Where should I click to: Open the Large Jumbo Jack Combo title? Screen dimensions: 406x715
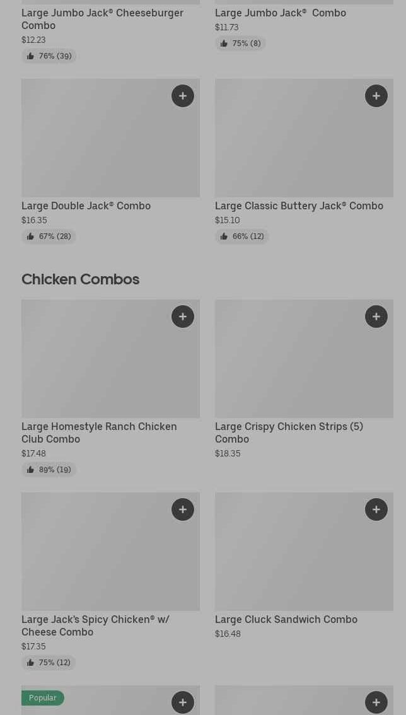coord(281,13)
